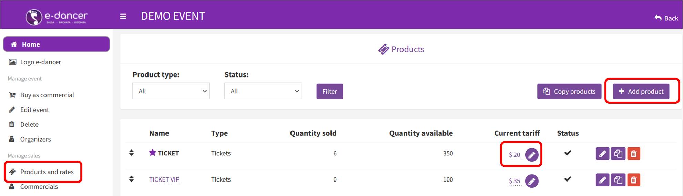Expand the Status filter dropdown
The width and height of the screenshot is (683, 196).
point(263,91)
